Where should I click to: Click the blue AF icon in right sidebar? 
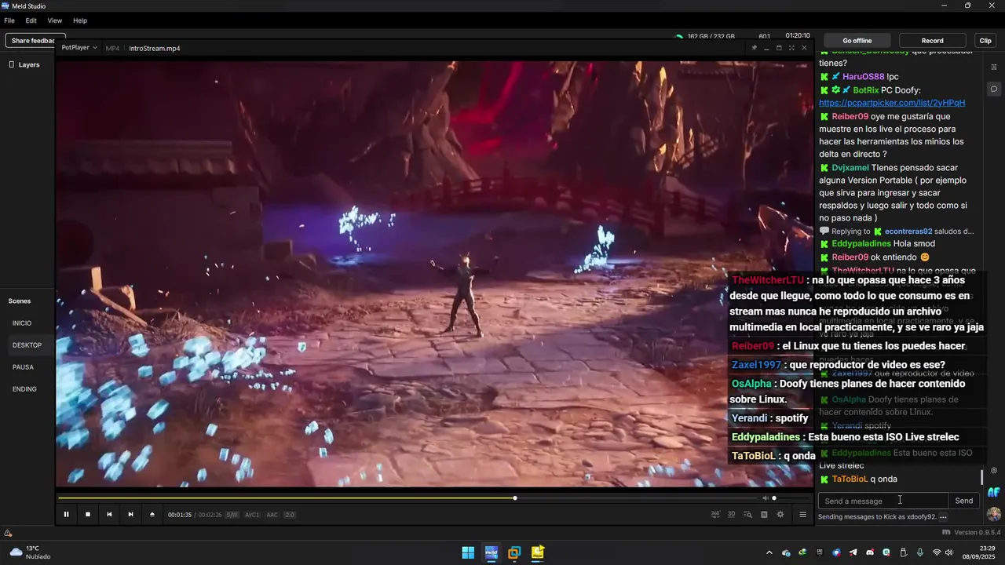(x=994, y=492)
